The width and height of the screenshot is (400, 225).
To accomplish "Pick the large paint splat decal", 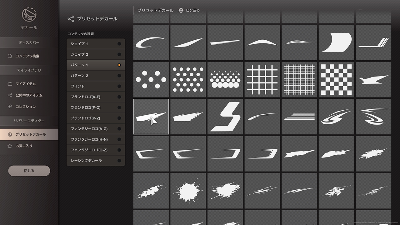I will pyautogui.click(x=188, y=191).
